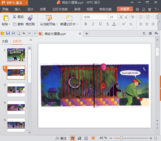Click the Notes (备注) button
The height and width of the screenshot is (141, 161).
pos(61,138)
